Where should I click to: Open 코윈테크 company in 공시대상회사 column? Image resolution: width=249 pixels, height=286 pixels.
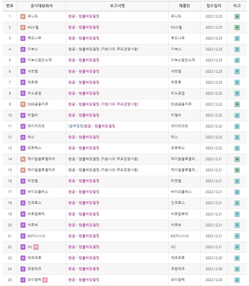click(35, 269)
